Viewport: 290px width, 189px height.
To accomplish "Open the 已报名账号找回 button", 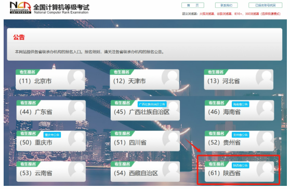I will 266,5.
